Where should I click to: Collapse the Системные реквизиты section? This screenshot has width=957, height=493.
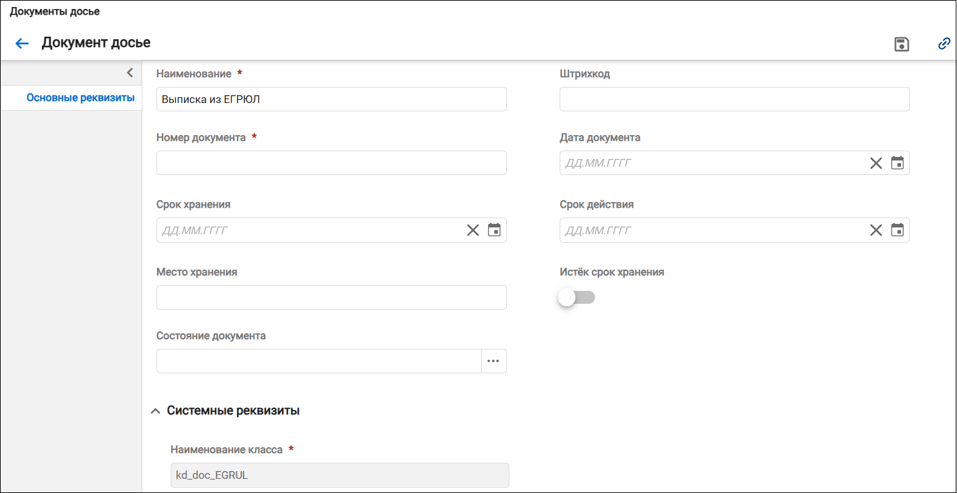point(155,411)
